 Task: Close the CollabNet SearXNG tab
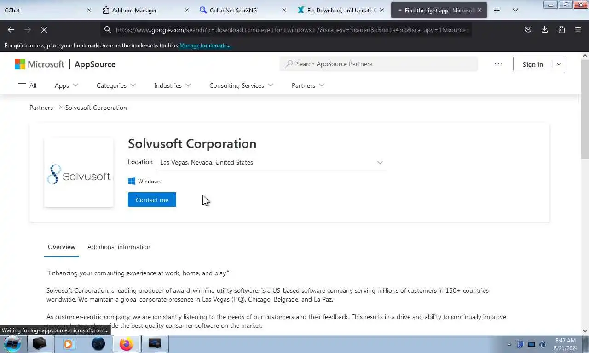tap(284, 10)
